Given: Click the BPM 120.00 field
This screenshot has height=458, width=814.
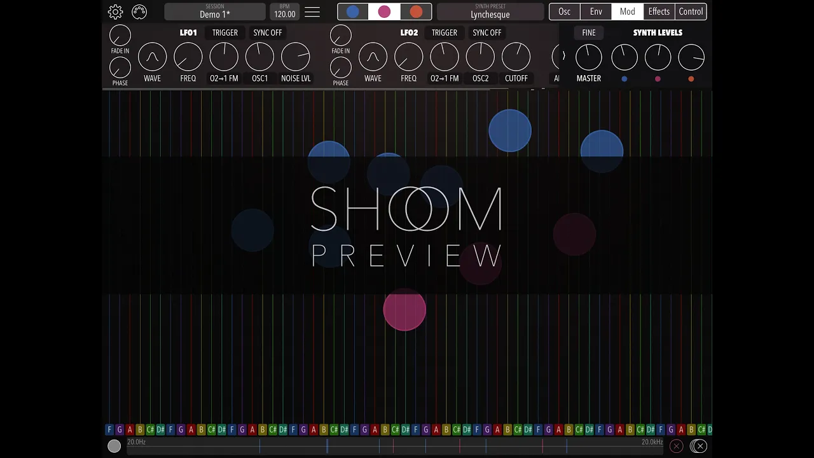Looking at the screenshot, I should [x=284, y=11].
